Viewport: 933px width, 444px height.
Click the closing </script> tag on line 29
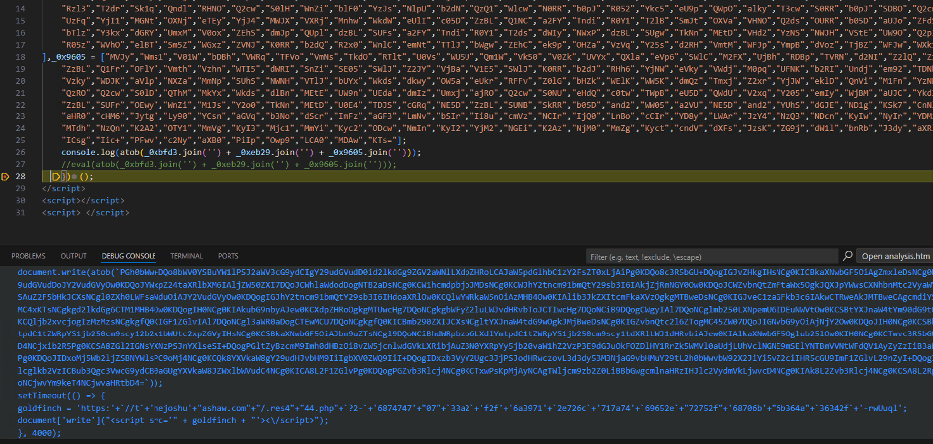tap(64, 188)
